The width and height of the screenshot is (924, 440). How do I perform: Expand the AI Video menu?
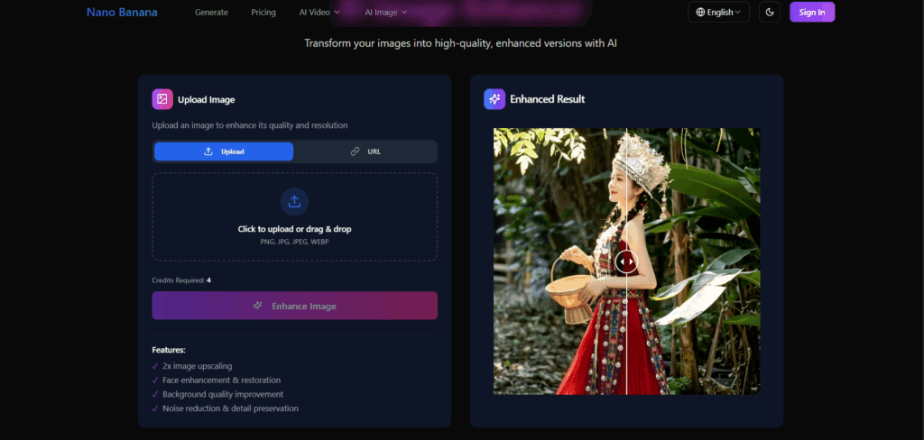coord(319,13)
